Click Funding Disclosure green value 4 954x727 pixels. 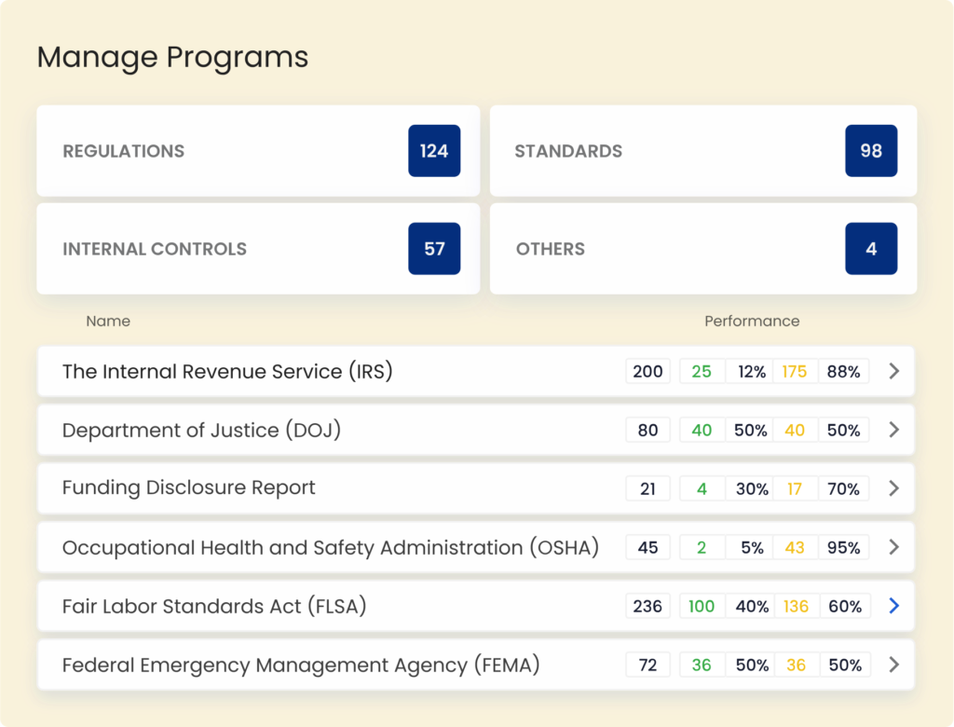tap(702, 488)
